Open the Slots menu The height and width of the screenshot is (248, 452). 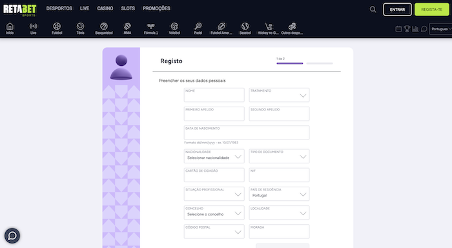click(128, 8)
